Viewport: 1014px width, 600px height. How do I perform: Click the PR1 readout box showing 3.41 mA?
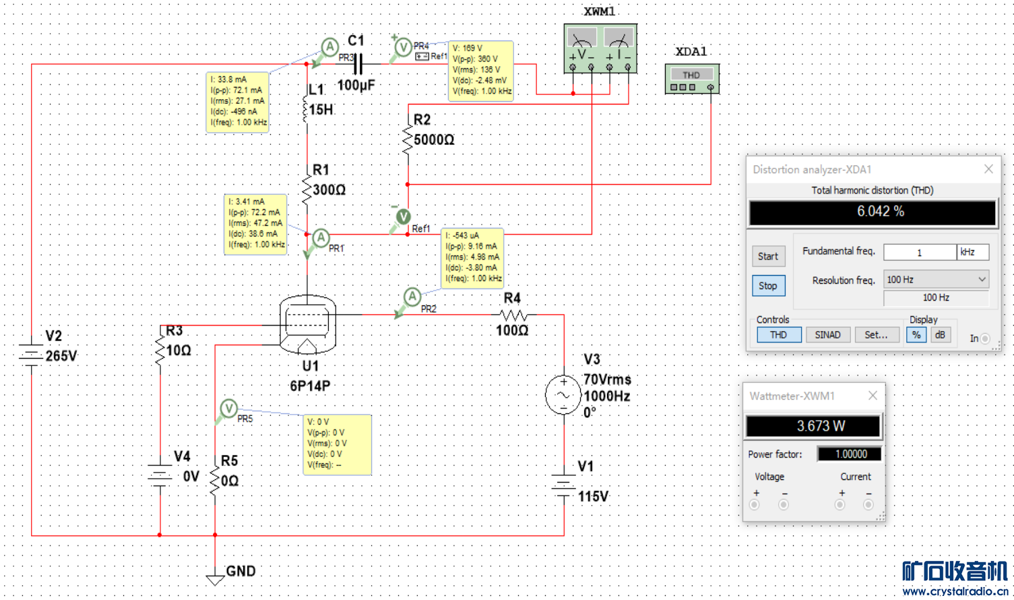pyautogui.click(x=256, y=224)
